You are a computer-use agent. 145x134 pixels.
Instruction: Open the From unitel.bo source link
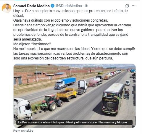point(23,131)
